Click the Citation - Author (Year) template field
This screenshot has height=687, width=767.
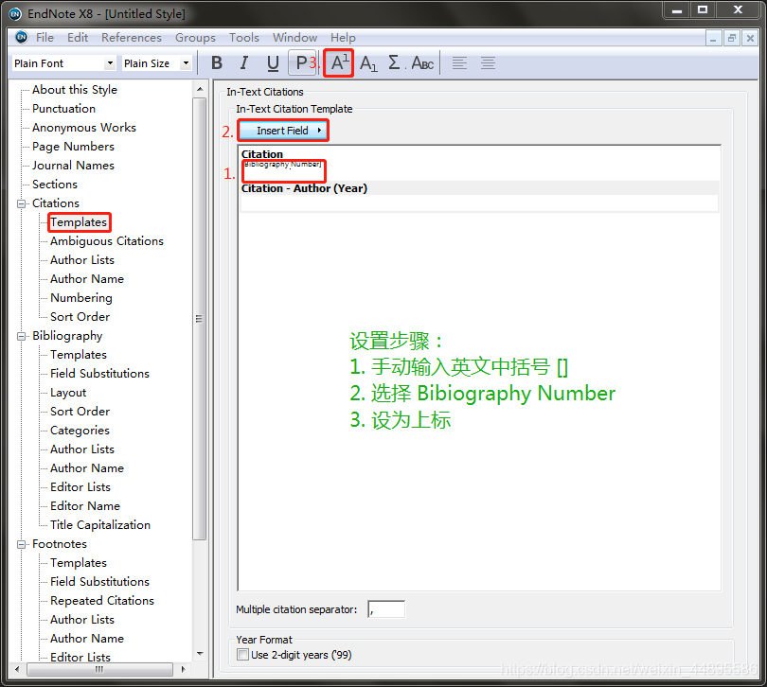coord(479,203)
